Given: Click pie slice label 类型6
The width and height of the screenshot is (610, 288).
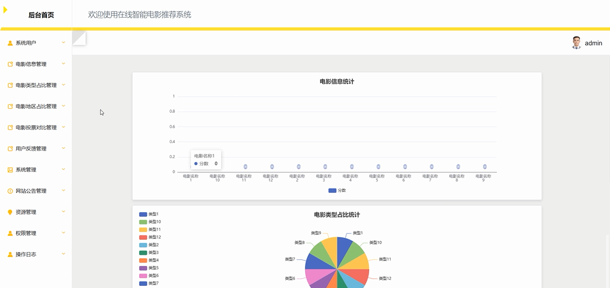Looking at the screenshot, I should pos(290,279).
